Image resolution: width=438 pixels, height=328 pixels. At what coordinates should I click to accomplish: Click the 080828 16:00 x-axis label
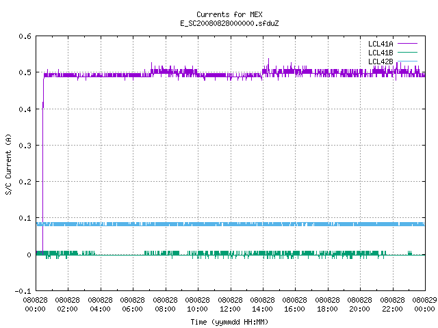[x=295, y=305]
